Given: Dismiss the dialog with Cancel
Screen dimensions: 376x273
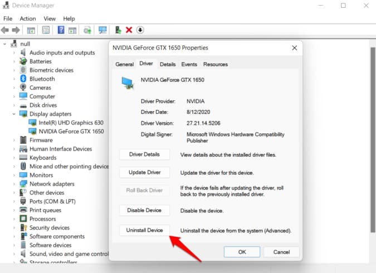Looking at the screenshot, I should click(x=281, y=252).
